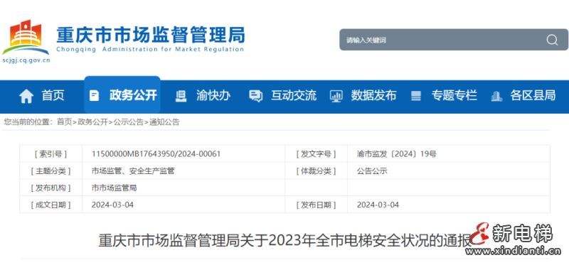
Task: Click the stacked list icon beside 专题专栏
Action: click(x=416, y=96)
